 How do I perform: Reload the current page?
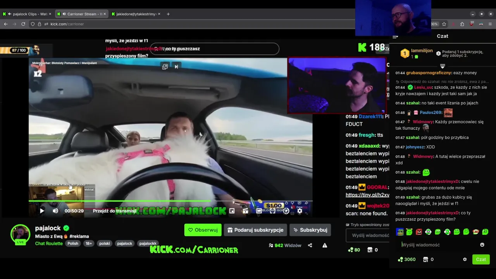(x=23, y=24)
